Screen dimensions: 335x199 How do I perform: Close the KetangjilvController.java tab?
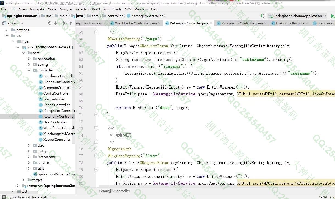pyautogui.click(x=211, y=23)
